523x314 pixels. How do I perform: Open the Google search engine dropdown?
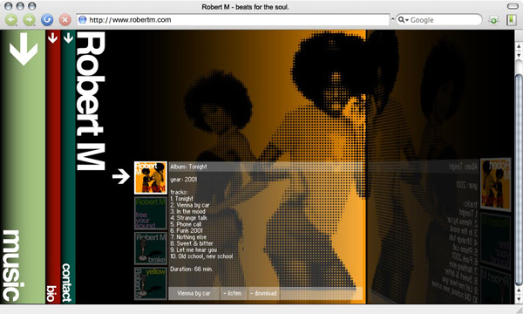[x=404, y=20]
